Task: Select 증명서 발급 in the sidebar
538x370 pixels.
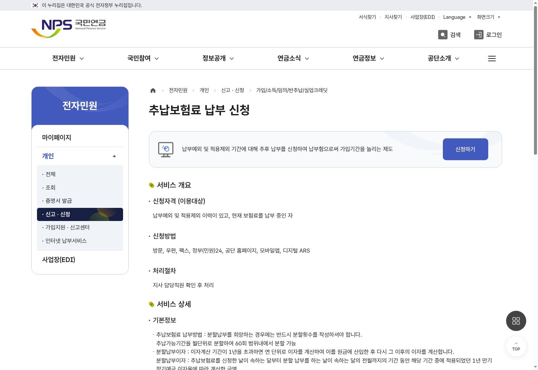Action: tap(80, 201)
